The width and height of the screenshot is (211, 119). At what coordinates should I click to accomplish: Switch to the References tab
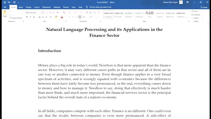[x=47, y=7]
